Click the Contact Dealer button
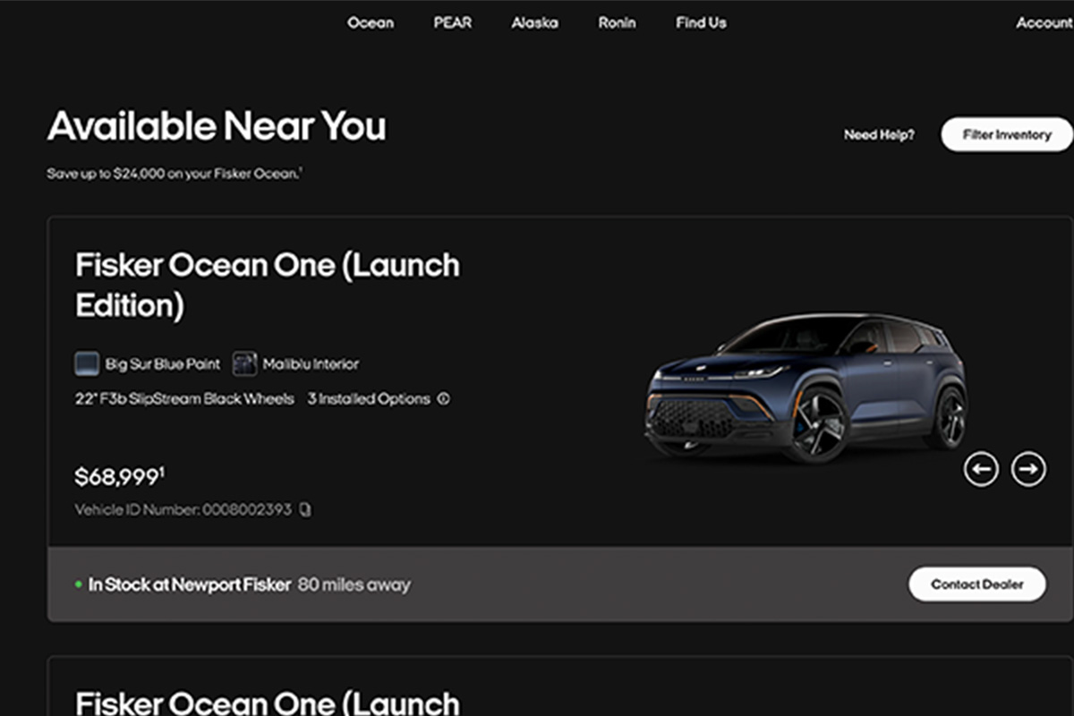The image size is (1074, 716). 976,584
